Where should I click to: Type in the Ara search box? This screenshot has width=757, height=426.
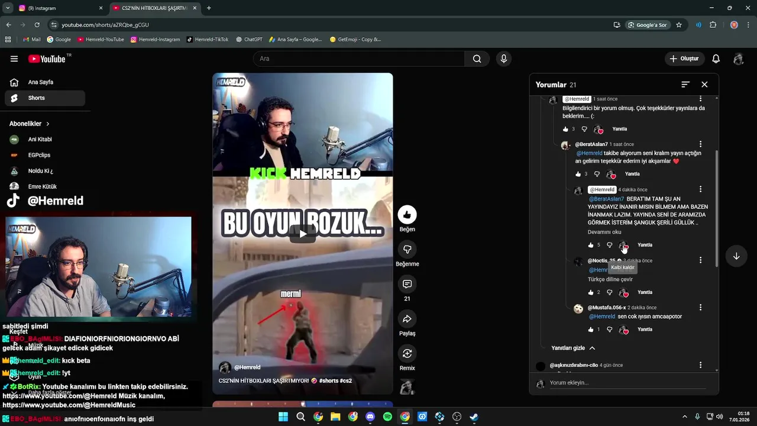tap(358, 59)
